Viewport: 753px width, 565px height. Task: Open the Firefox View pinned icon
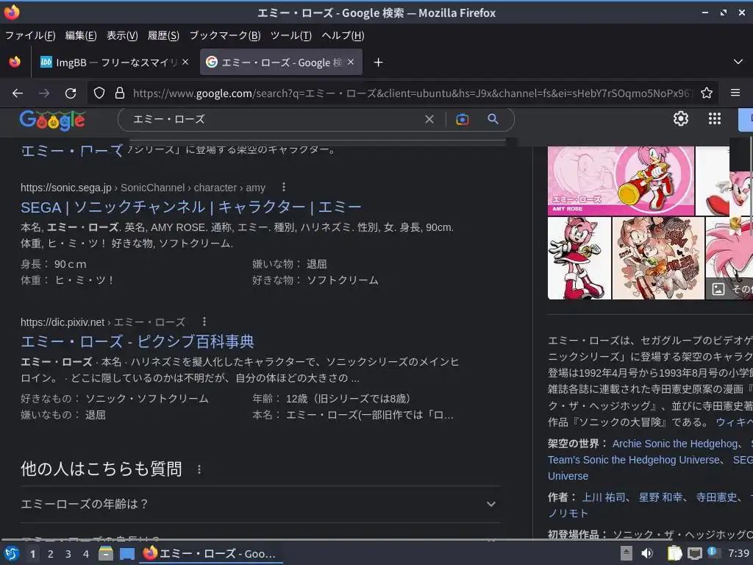(x=15, y=62)
